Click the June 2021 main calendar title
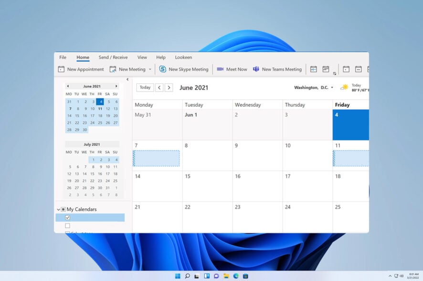This screenshot has height=281, width=423. (x=194, y=88)
